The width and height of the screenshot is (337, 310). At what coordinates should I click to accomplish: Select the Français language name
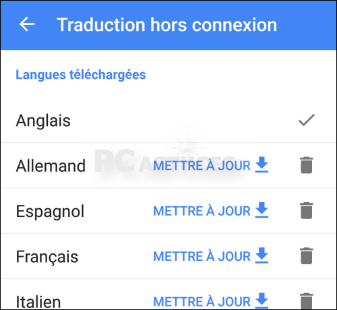(47, 257)
